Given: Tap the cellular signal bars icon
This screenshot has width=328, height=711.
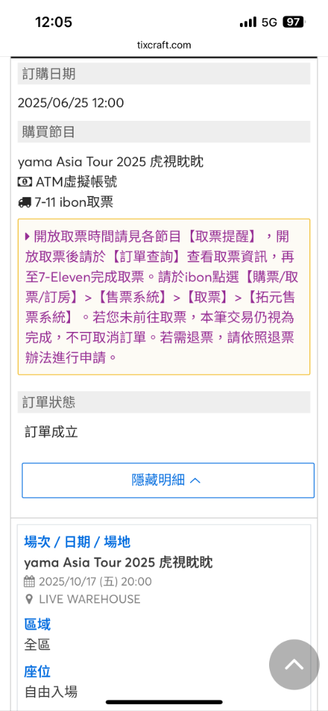Looking at the screenshot, I should coord(248,23).
